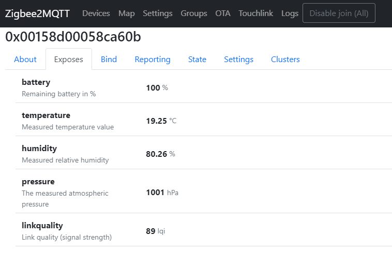The image size is (392, 265).
Task: Open the Bind tab
Action: [109, 60]
